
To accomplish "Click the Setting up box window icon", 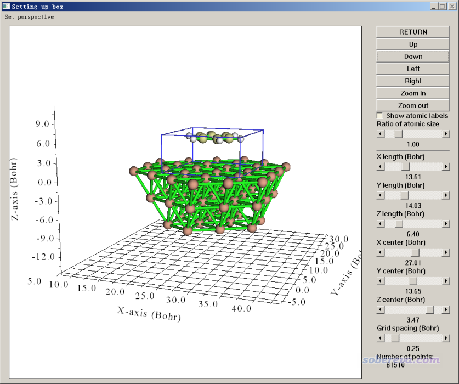I will pyautogui.click(x=6, y=6).
